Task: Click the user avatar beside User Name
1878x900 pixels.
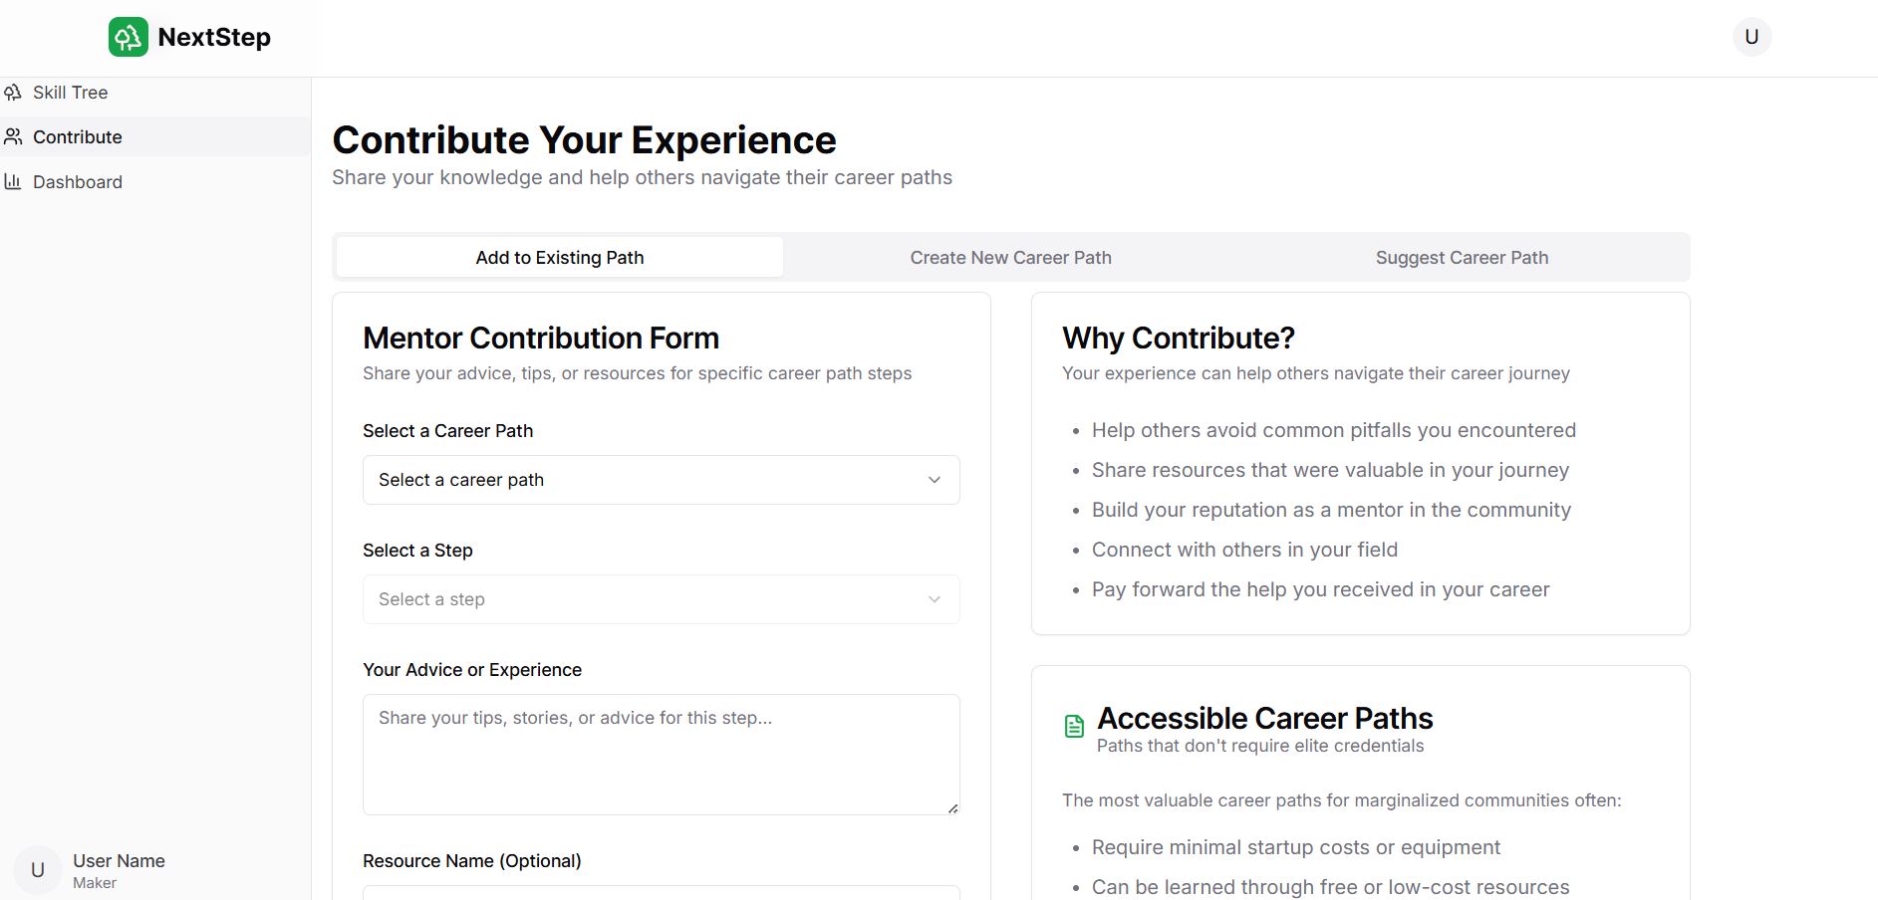Action: tap(38, 870)
